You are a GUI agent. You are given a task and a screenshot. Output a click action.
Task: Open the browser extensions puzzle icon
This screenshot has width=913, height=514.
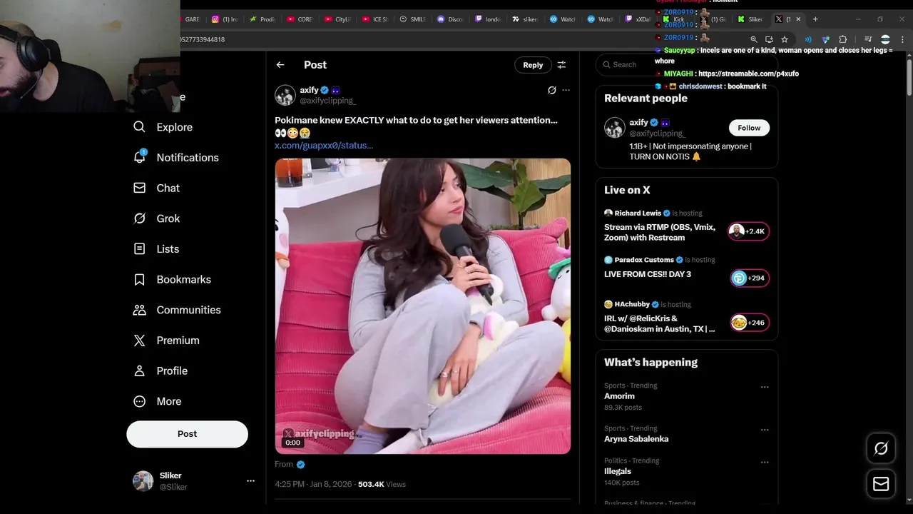point(842,39)
